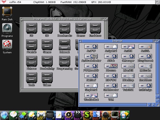The image size is (160, 120).
Task: Click the gauge meter dock icon
Action: (x=106, y=115)
